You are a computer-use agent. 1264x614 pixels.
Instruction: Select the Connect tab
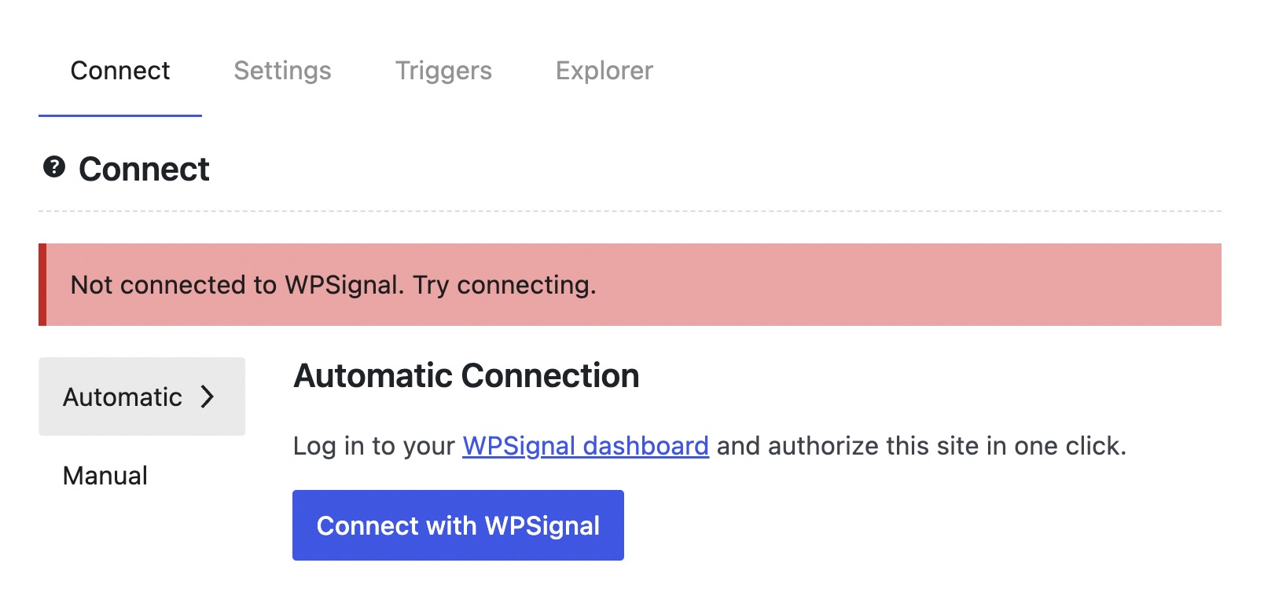[x=119, y=71]
